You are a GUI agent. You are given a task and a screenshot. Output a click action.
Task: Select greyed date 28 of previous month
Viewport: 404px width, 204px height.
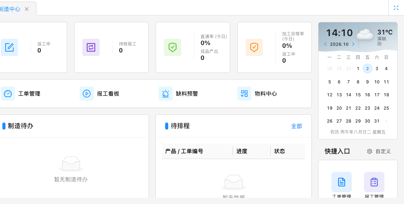click(x=329, y=69)
